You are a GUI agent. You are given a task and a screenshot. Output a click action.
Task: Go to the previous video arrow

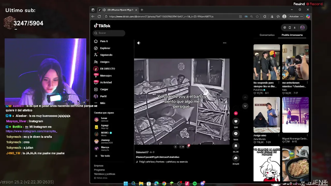tap(245, 97)
